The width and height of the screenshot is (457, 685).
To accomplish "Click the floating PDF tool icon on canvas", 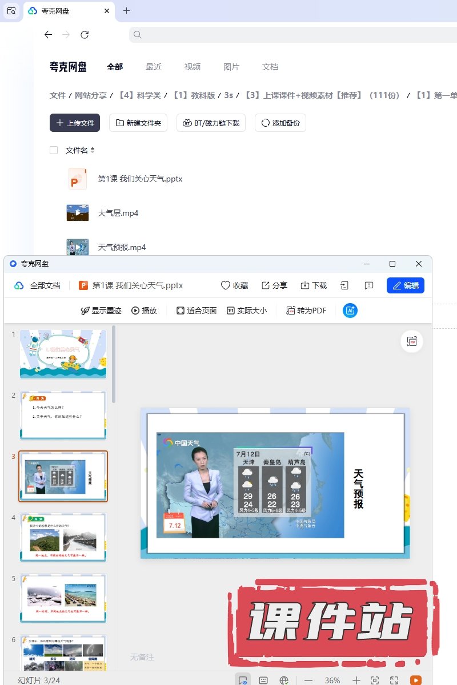I will [x=411, y=341].
